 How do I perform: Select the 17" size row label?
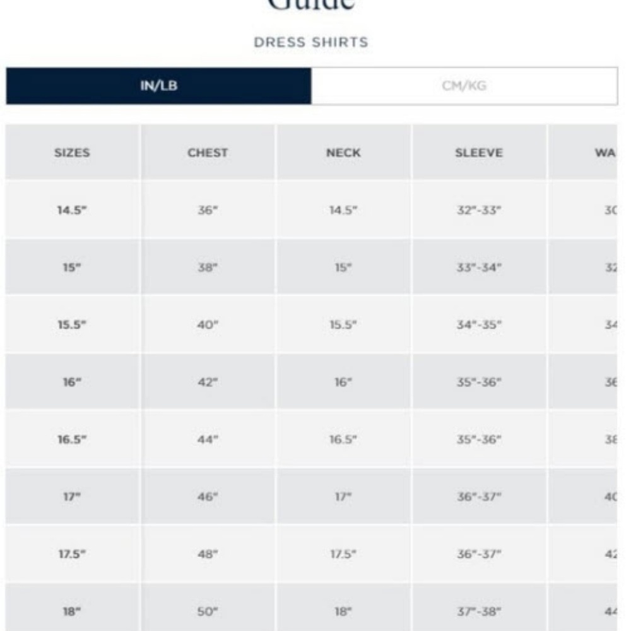pos(71,497)
